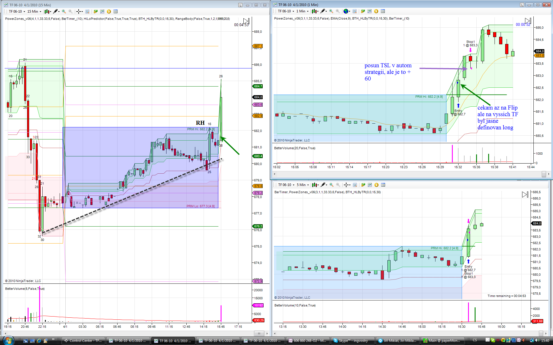The height and width of the screenshot is (345, 553).
Task: Toggle the L link button on 15 Min window
Action: (240, 5)
